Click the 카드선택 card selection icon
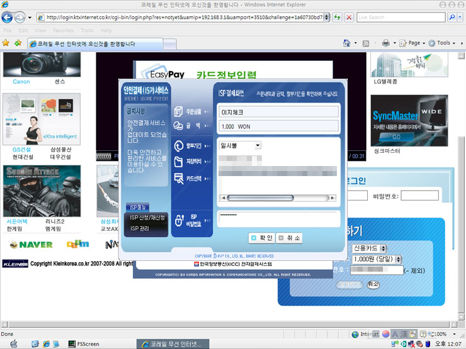 (x=179, y=179)
